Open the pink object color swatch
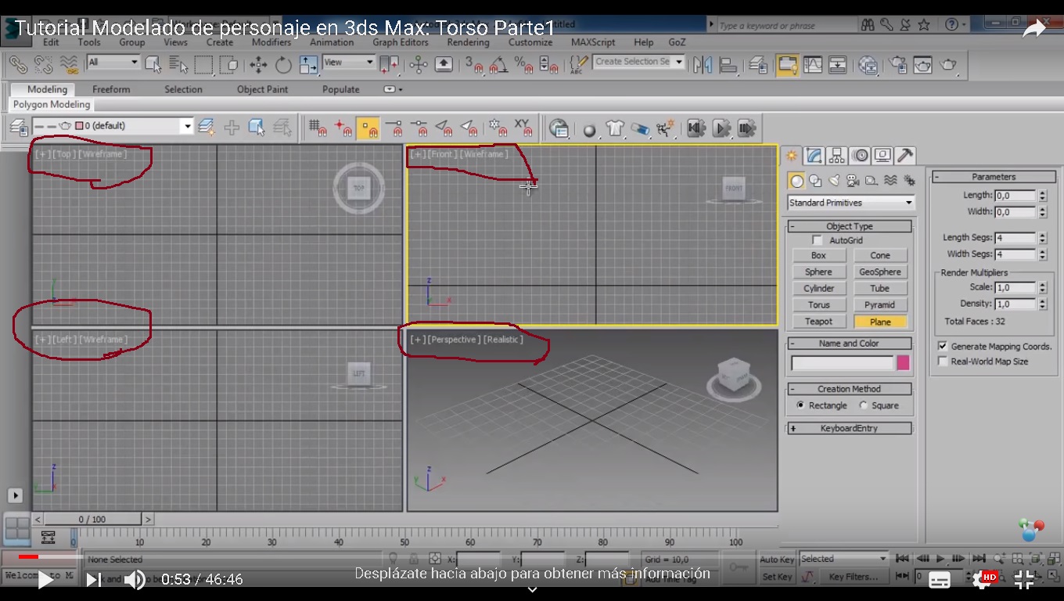This screenshot has width=1064, height=601. [903, 363]
